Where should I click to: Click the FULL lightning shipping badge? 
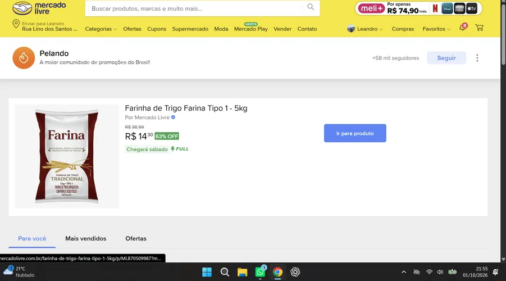[x=179, y=149]
